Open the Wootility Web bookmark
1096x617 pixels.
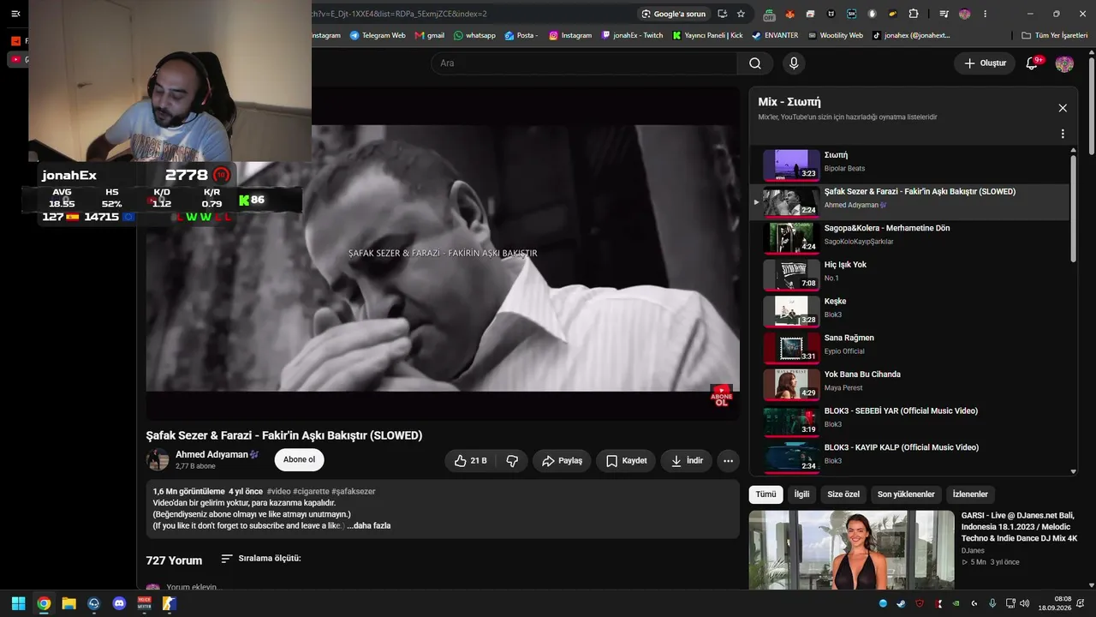tap(835, 35)
